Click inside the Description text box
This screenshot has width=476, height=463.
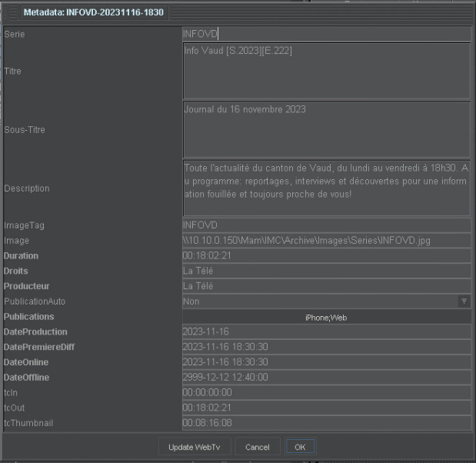tap(326, 188)
